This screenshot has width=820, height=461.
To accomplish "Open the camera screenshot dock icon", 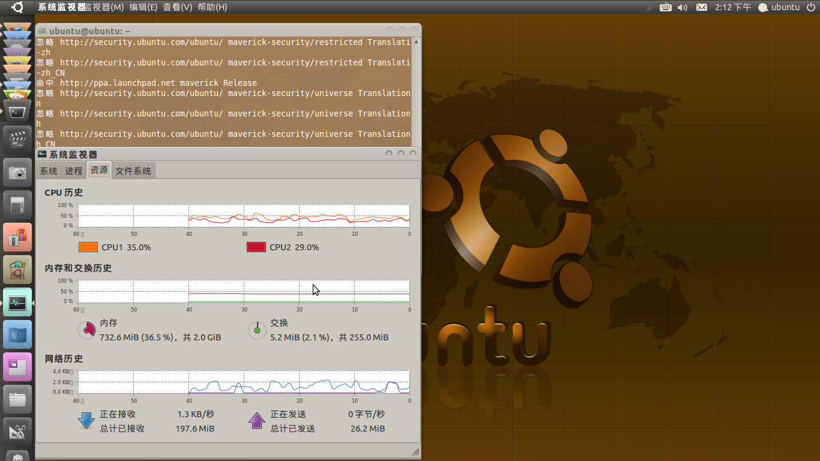I will [17, 173].
